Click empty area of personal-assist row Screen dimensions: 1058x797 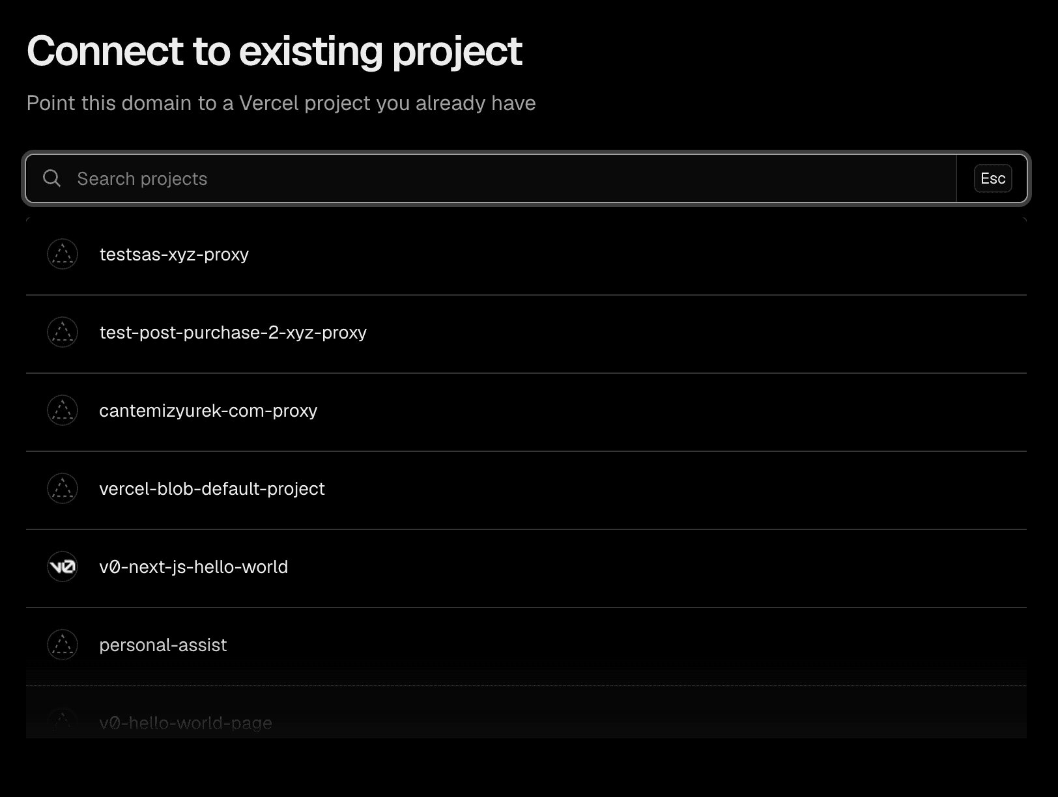(x=625, y=647)
